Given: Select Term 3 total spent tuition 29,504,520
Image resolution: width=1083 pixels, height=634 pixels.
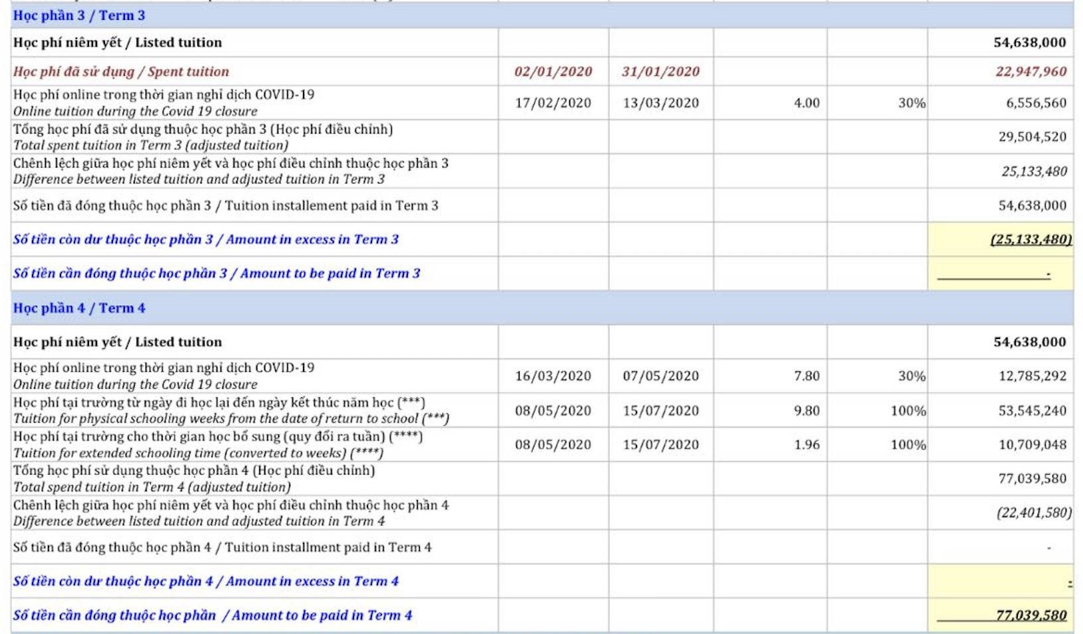Looking at the screenshot, I should 1032,137.
